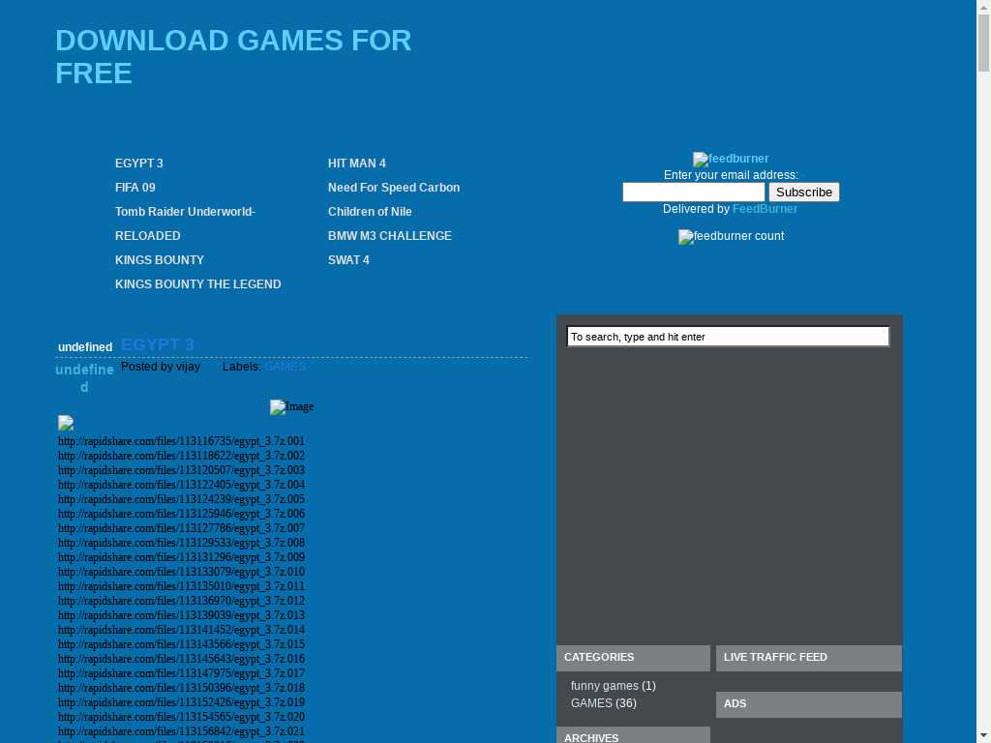This screenshot has height=743, width=991.
Task: Click the EGYPT 3 post title
Action: tap(157, 344)
